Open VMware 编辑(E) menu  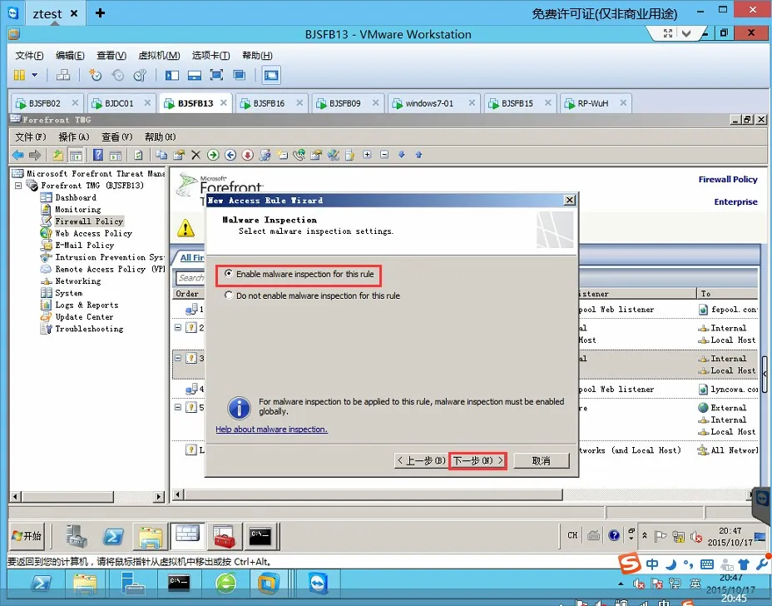[x=70, y=55]
